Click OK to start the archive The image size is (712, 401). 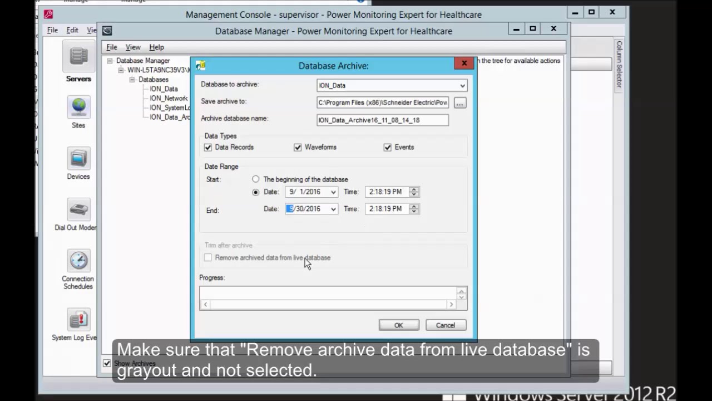(x=399, y=325)
